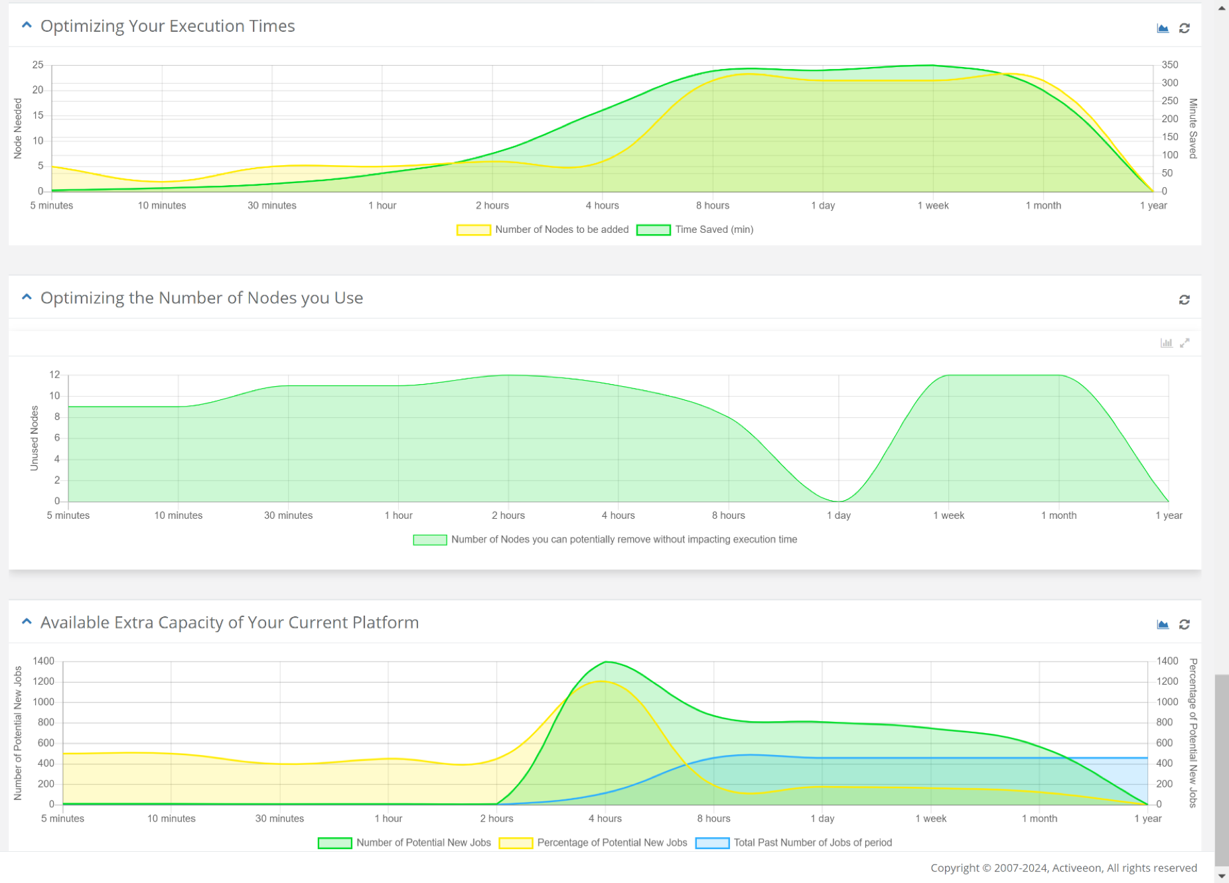Toggle Number of Potential New Jobs legend
The height and width of the screenshot is (883, 1229).
pos(405,843)
